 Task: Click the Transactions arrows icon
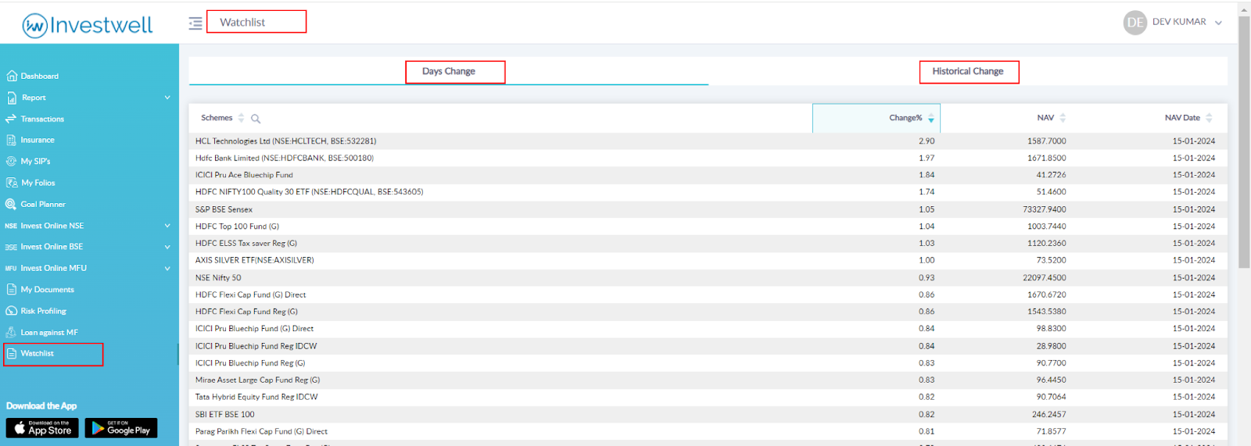point(11,119)
